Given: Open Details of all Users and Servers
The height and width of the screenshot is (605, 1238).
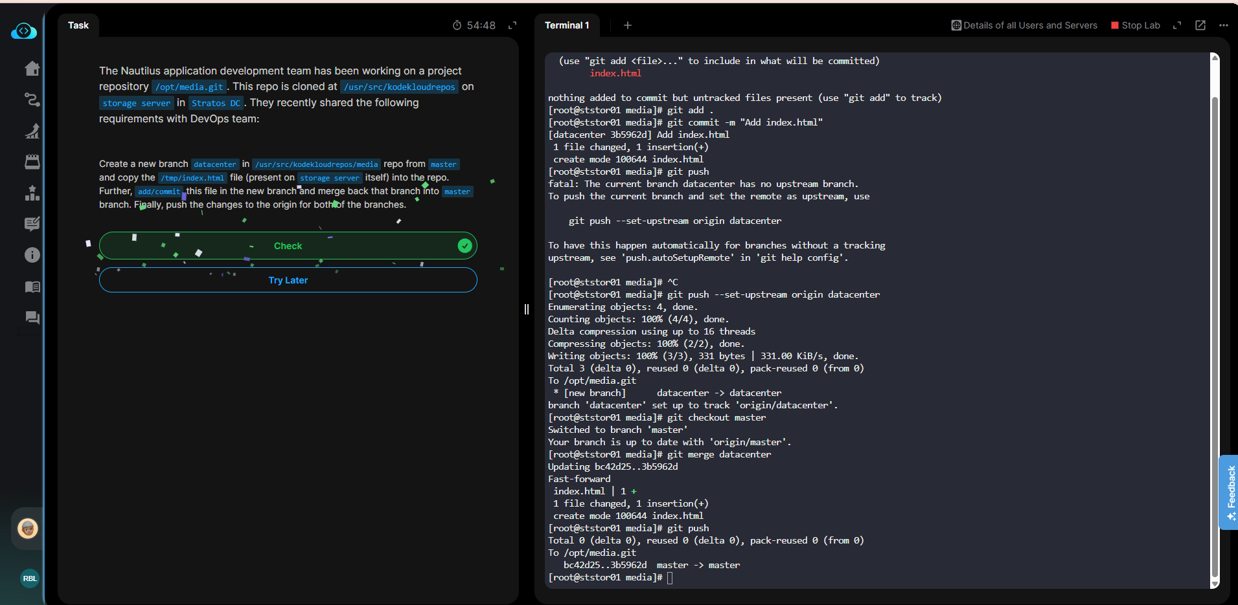Looking at the screenshot, I should tap(1024, 25).
